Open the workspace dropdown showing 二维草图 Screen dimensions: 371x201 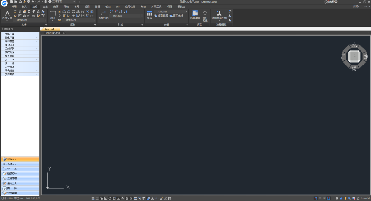coord(63,1)
